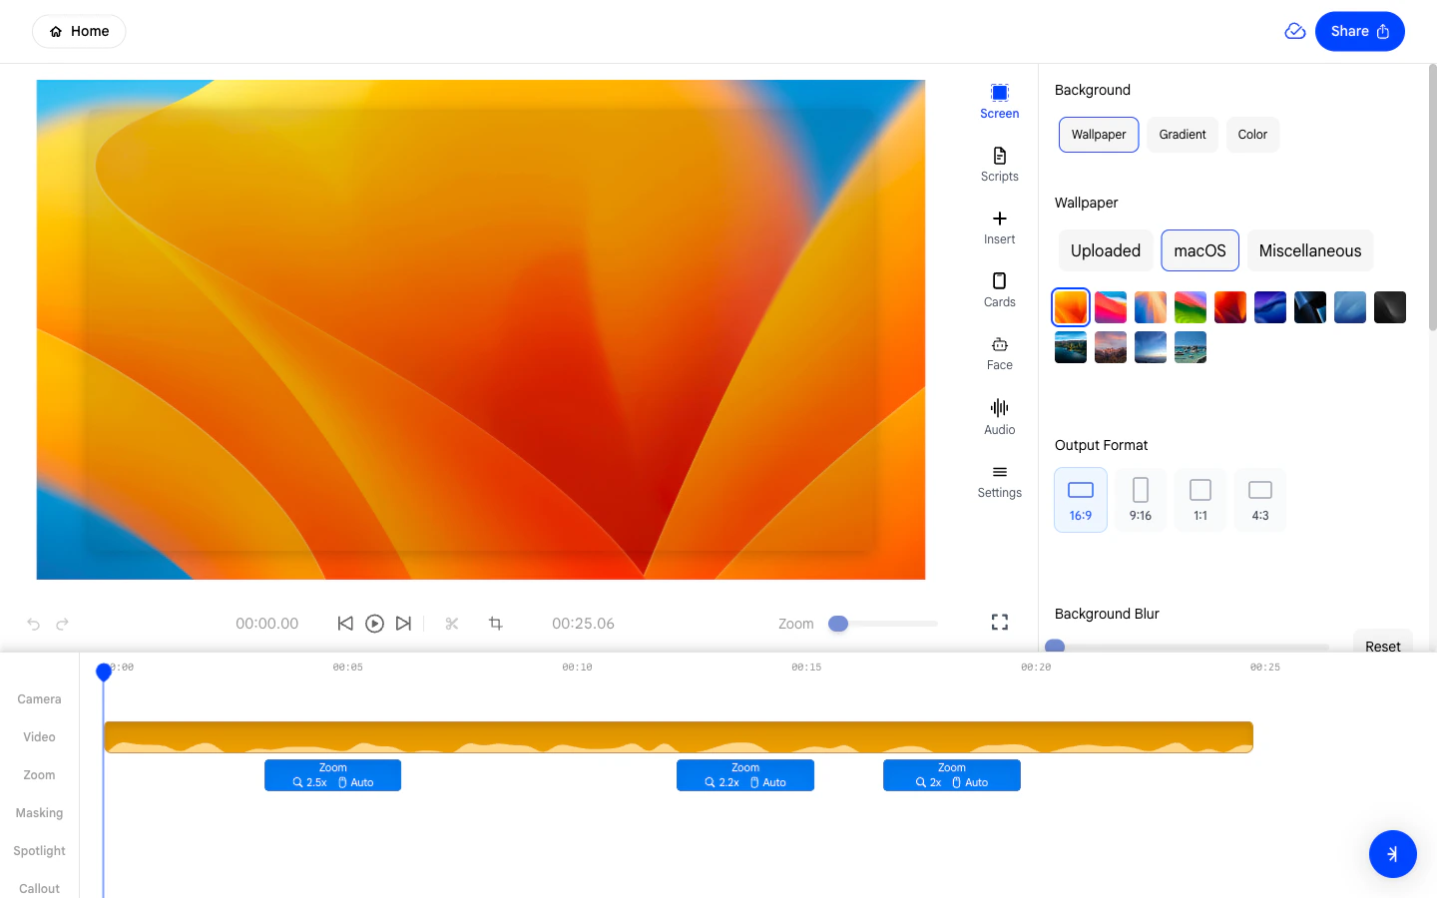Image resolution: width=1437 pixels, height=898 pixels.
Task: Select the Gradient background tab
Action: click(x=1183, y=135)
